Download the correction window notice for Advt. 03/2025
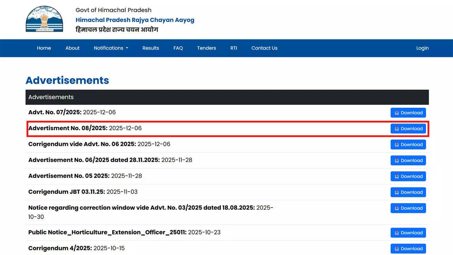The image size is (453, 255). pos(408,208)
